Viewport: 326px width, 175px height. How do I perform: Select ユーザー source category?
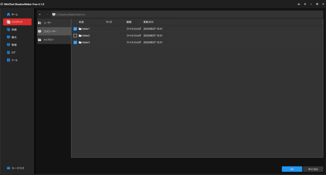[x=54, y=23]
